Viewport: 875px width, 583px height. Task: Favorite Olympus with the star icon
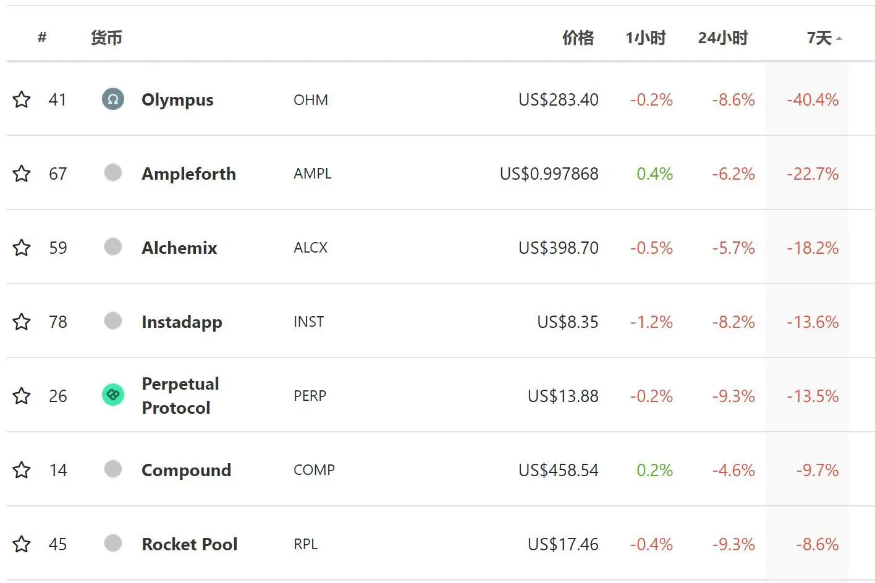(22, 99)
